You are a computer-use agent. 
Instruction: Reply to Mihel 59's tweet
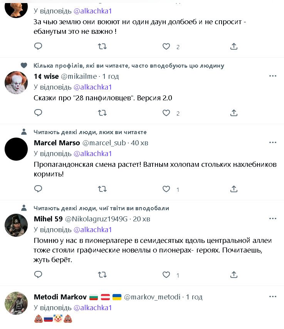(38, 275)
